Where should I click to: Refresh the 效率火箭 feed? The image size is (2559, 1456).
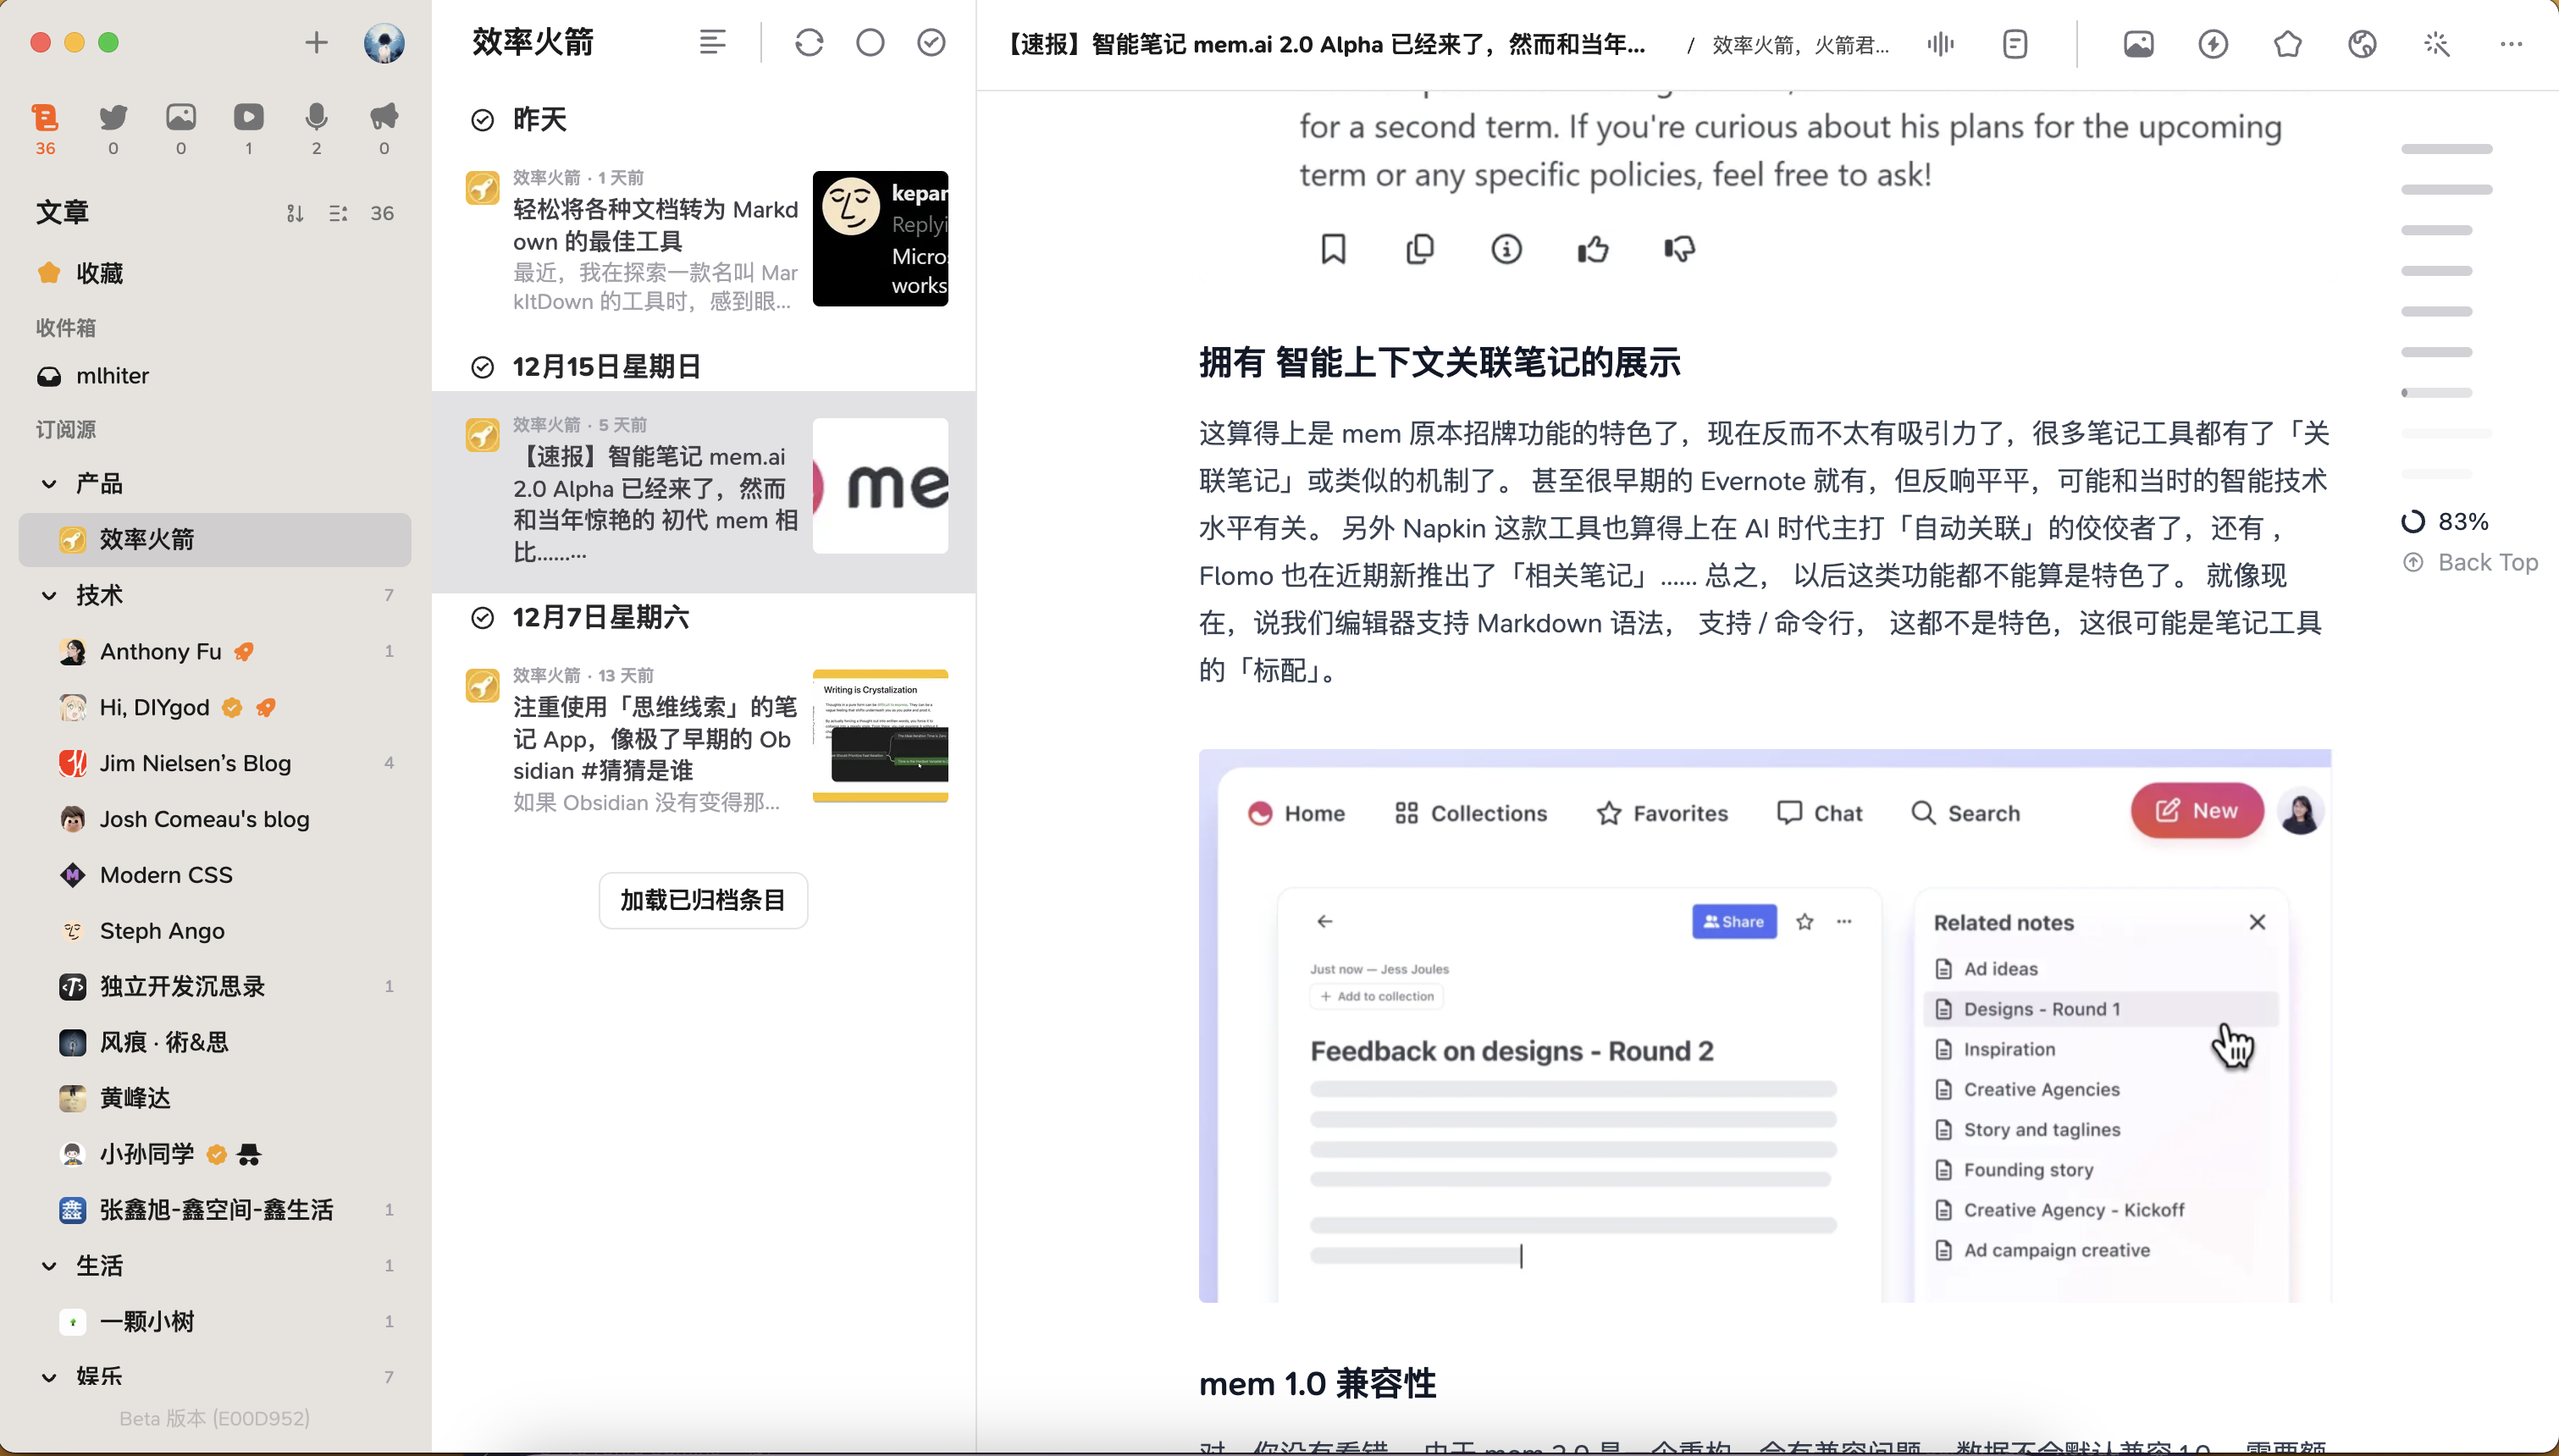click(x=809, y=42)
